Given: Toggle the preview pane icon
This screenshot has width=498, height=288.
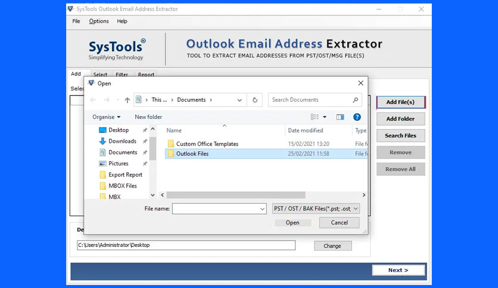Looking at the screenshot, I should pos(340,117).
